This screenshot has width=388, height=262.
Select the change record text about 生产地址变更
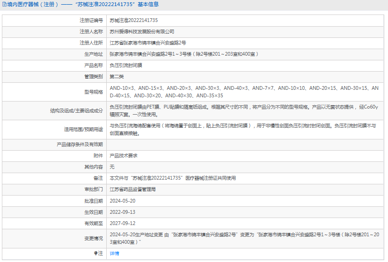click(244, 238)
